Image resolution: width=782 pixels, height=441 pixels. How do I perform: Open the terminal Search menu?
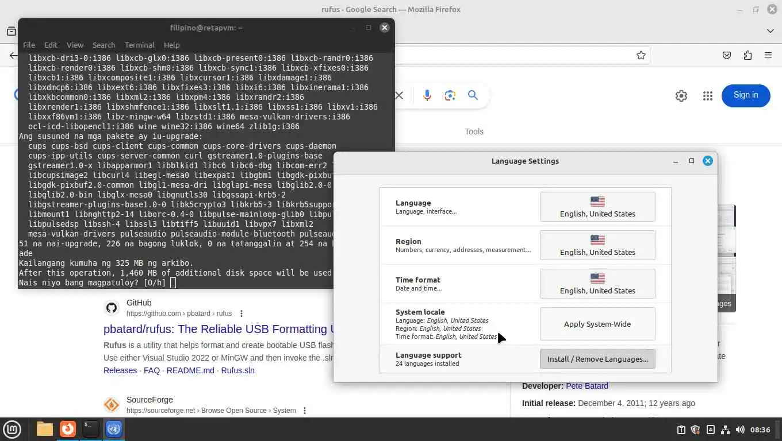tap(103, 45)
